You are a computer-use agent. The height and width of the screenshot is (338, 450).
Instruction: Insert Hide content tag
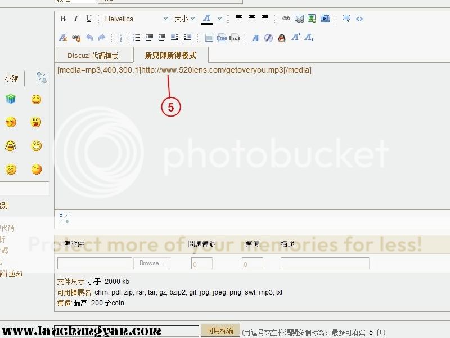click(x=235, y=38)
